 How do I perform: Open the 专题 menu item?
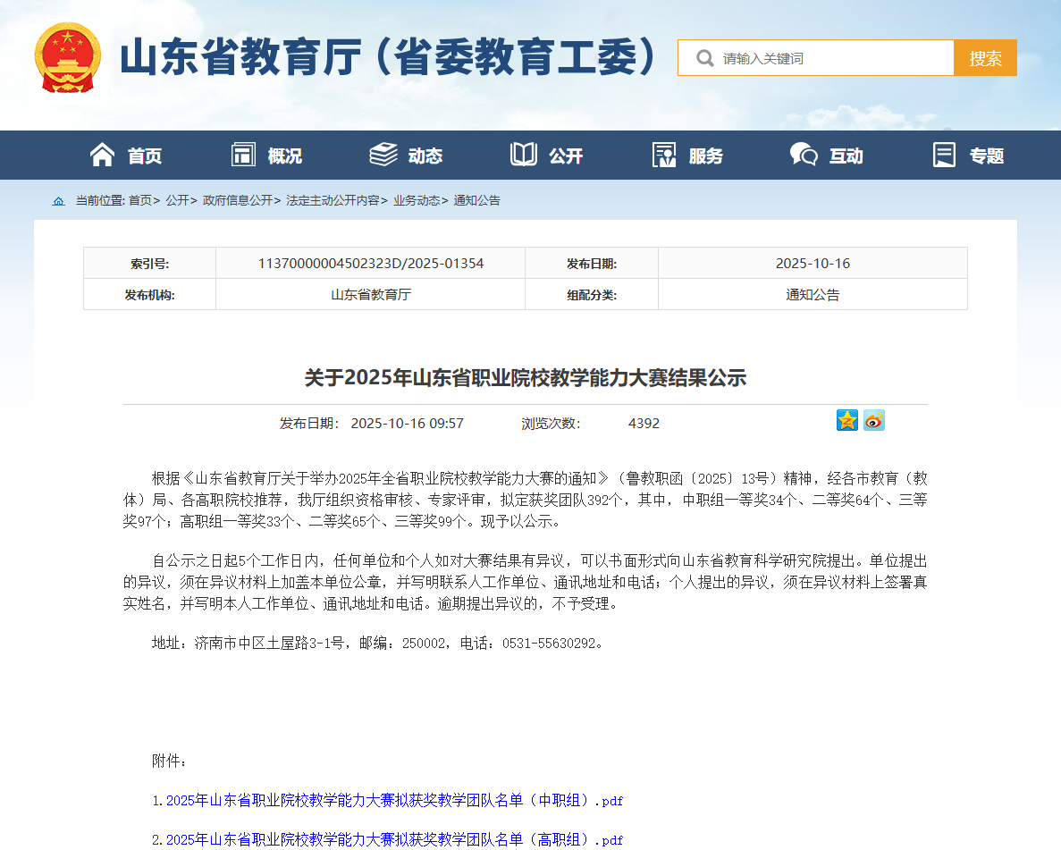click(986, 156)
